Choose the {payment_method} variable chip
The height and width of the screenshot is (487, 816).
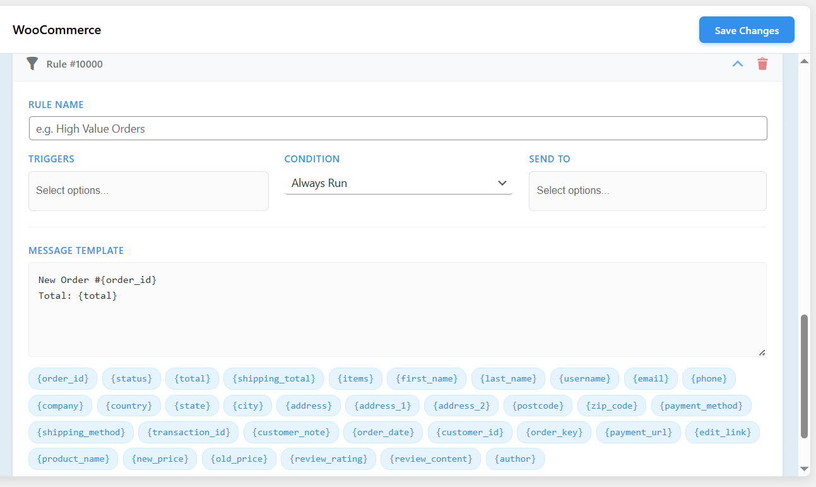[x=701, y=406]
